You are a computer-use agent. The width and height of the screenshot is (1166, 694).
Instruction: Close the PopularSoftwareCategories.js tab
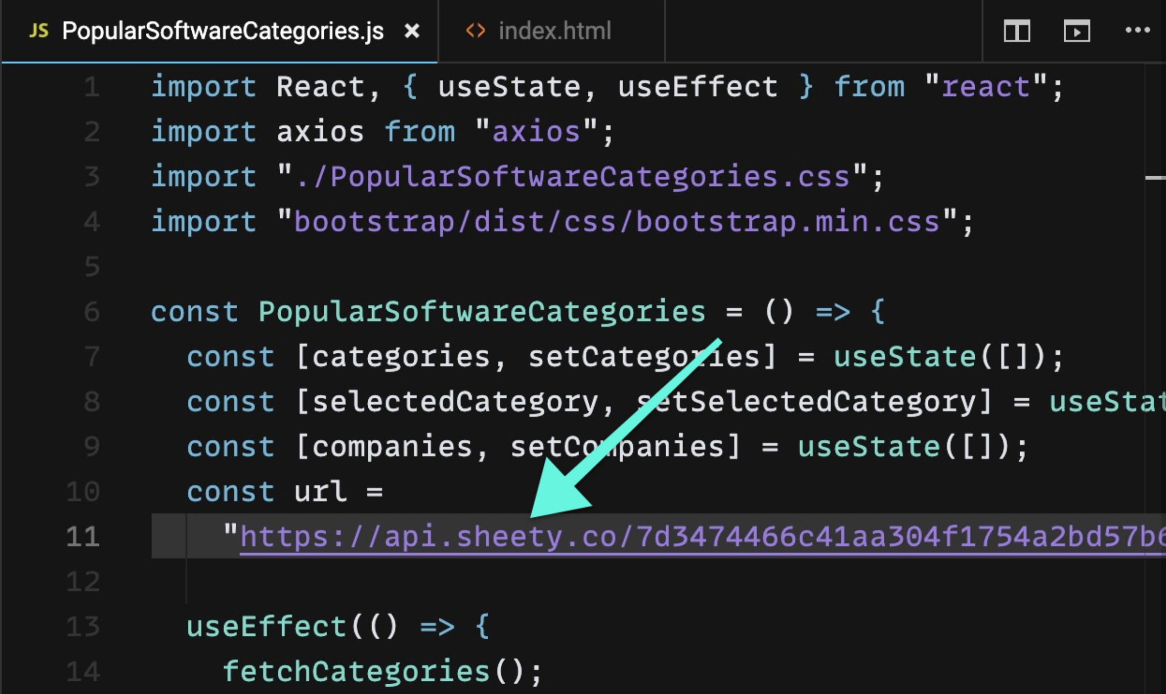coord(412,31)
